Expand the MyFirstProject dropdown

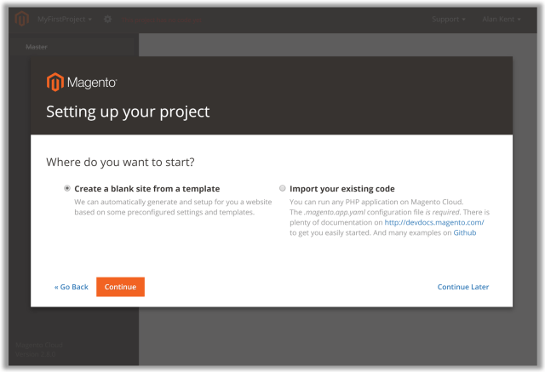[x=65, y=19]
